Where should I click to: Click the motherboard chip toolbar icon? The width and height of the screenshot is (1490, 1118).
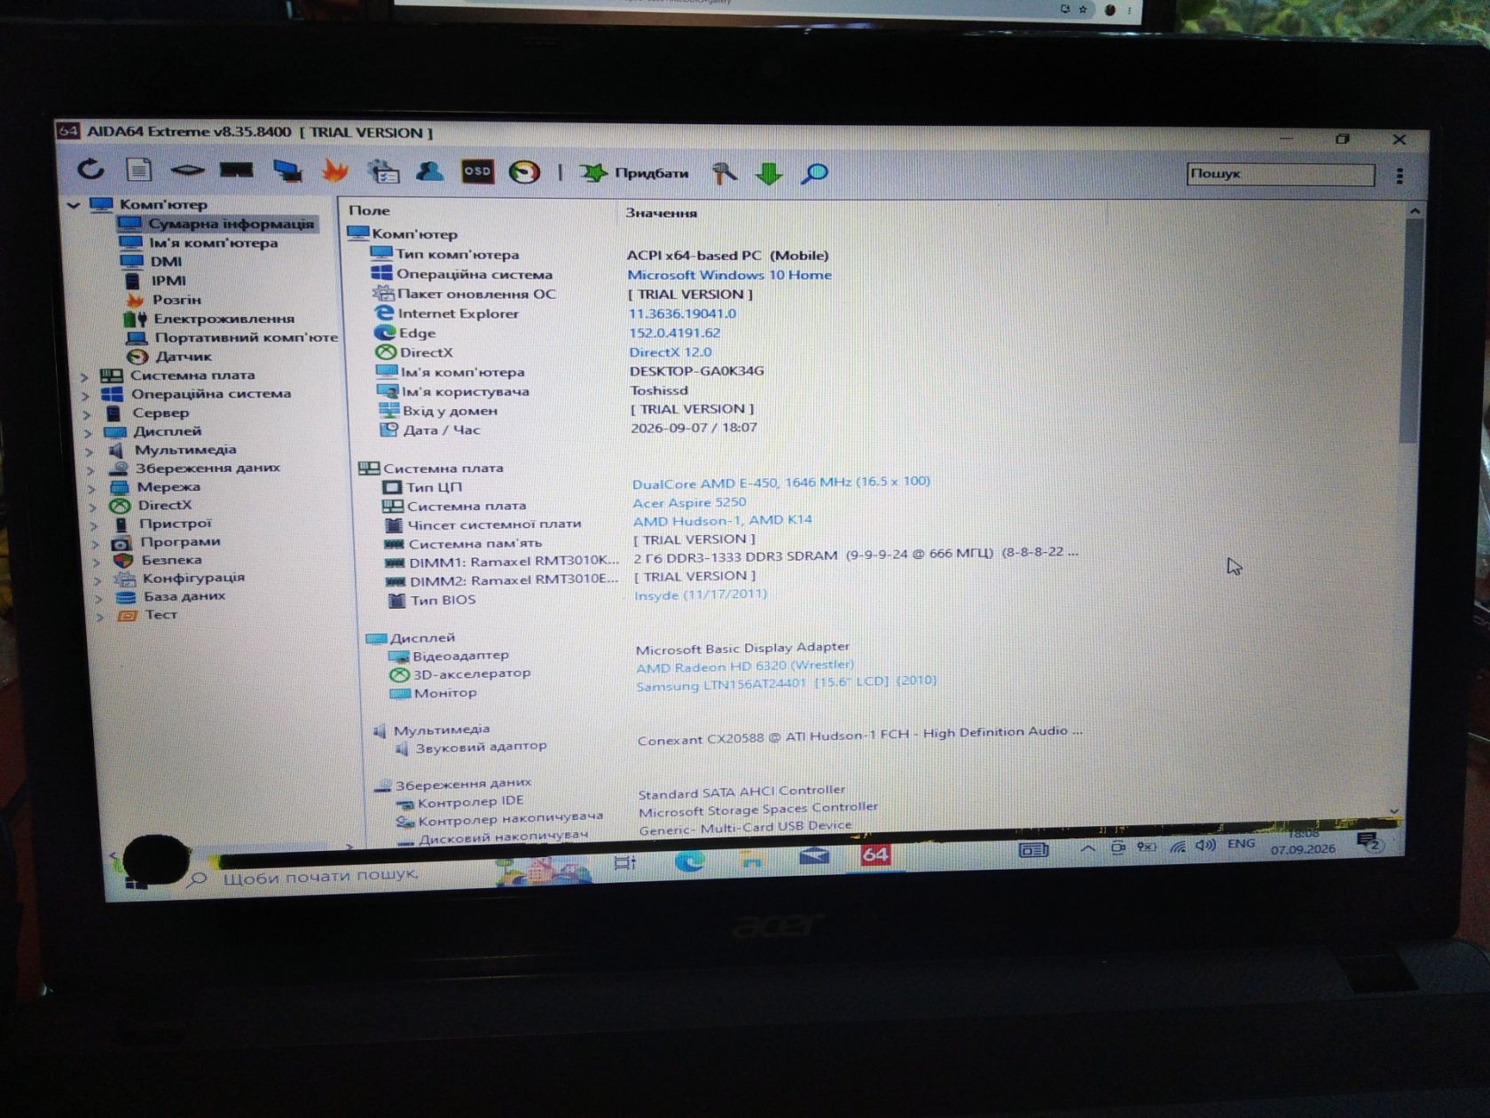point(187,169)
